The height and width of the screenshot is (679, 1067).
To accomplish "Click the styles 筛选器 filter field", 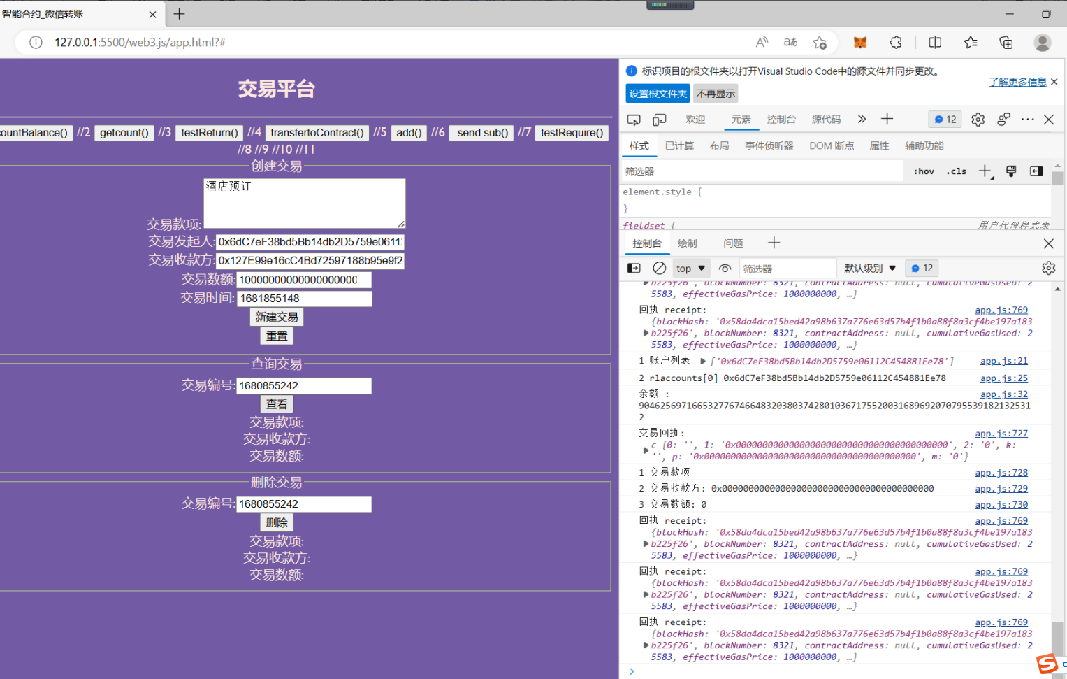I will pos(762,171).
